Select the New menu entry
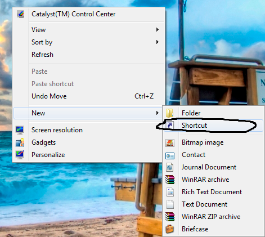Screen dimensions: 265x237 tap(88, 113)
